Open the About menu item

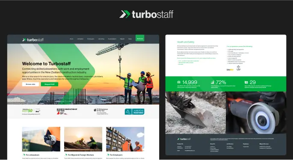tap(71, 39)
